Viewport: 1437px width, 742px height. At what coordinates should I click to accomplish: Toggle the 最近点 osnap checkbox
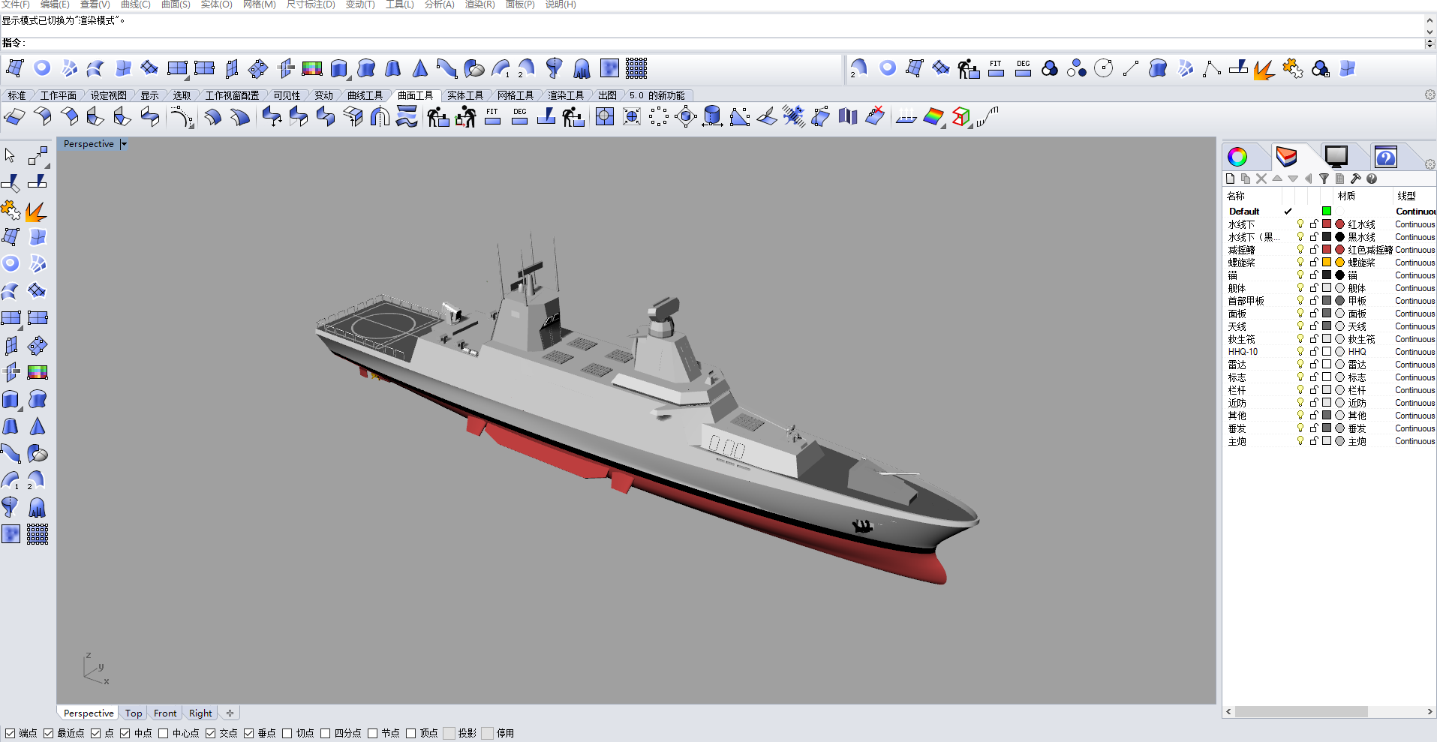(48, 733)
